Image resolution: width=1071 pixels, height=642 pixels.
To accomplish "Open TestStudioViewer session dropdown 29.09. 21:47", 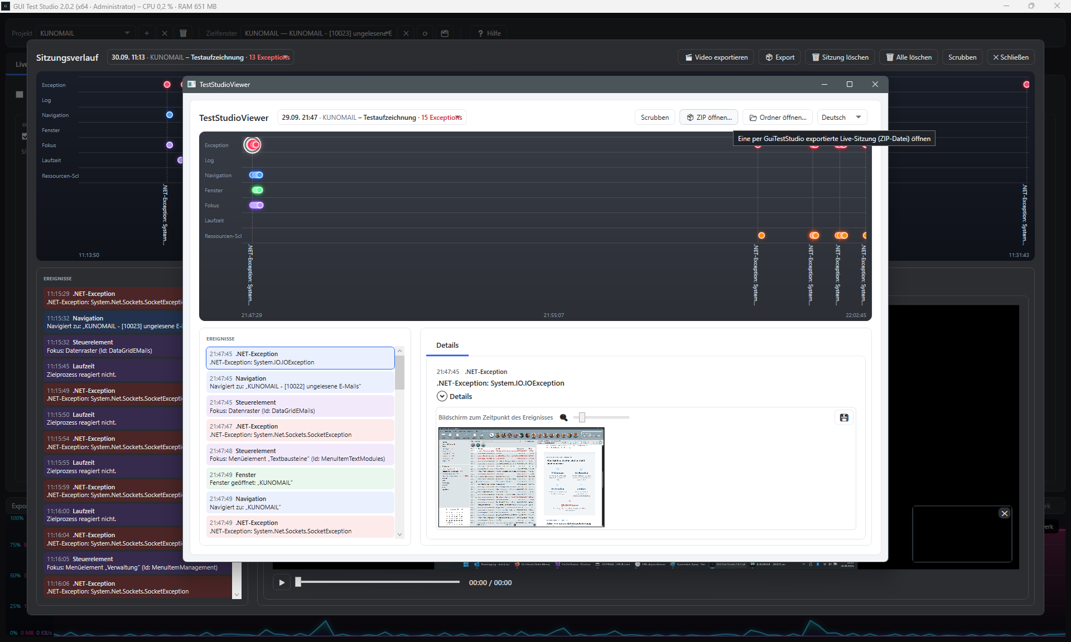I will [372, 118].
